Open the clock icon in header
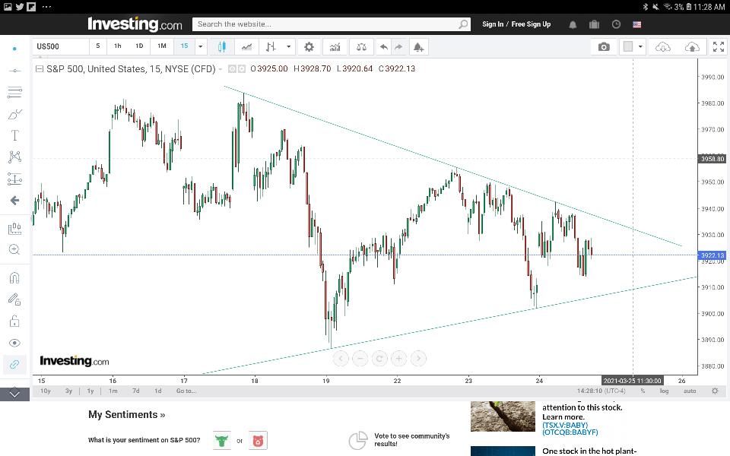Viewport: 730px width, 456px height. click(616, 24)
